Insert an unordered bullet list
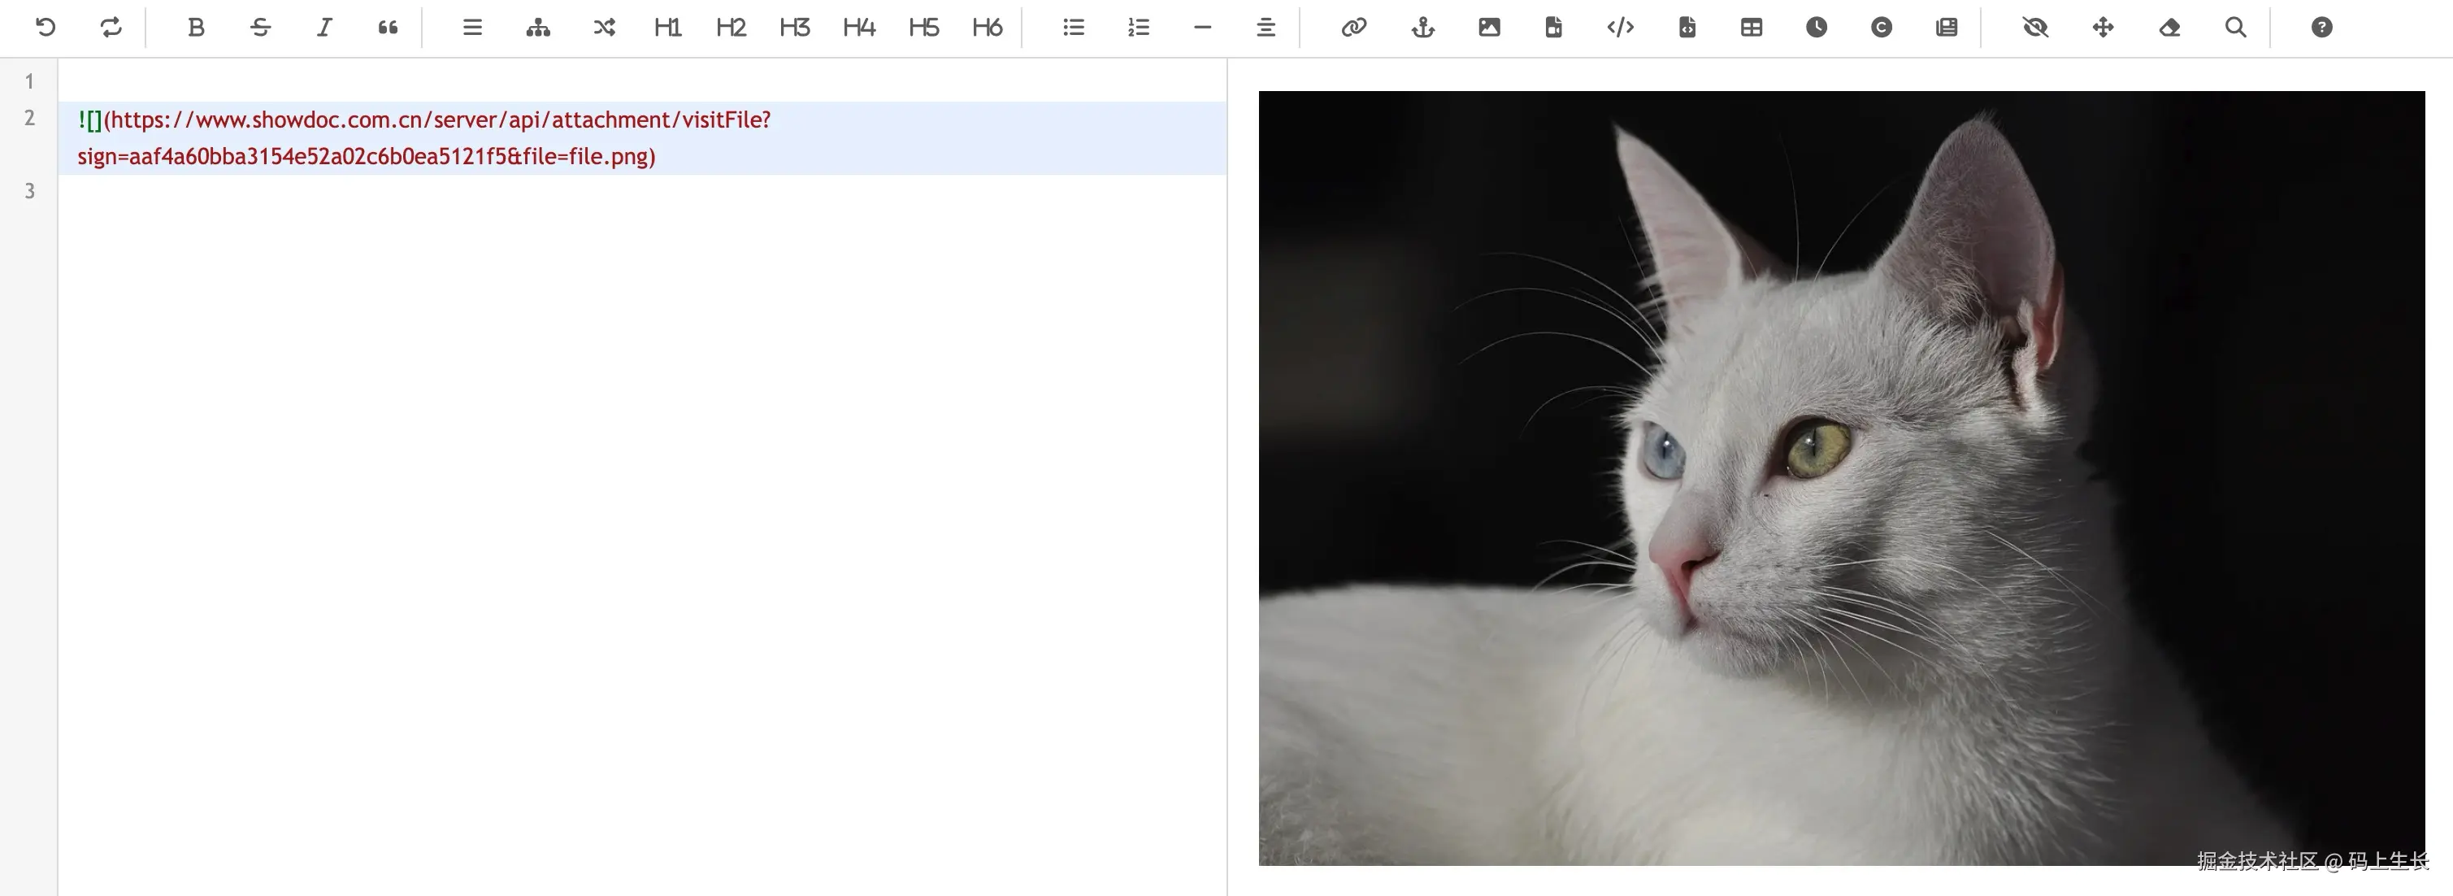The width and height of the screenshot is (2453, 896). (x=1073, y=27)
